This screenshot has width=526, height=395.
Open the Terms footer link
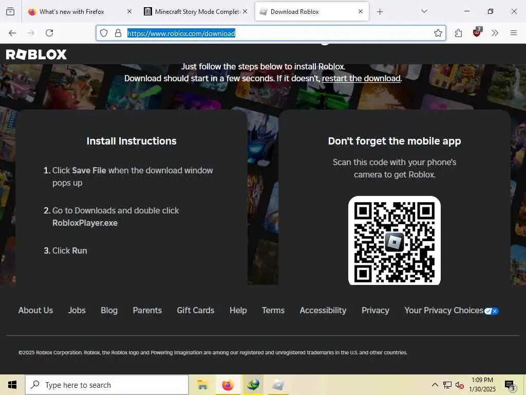[273, 310]
